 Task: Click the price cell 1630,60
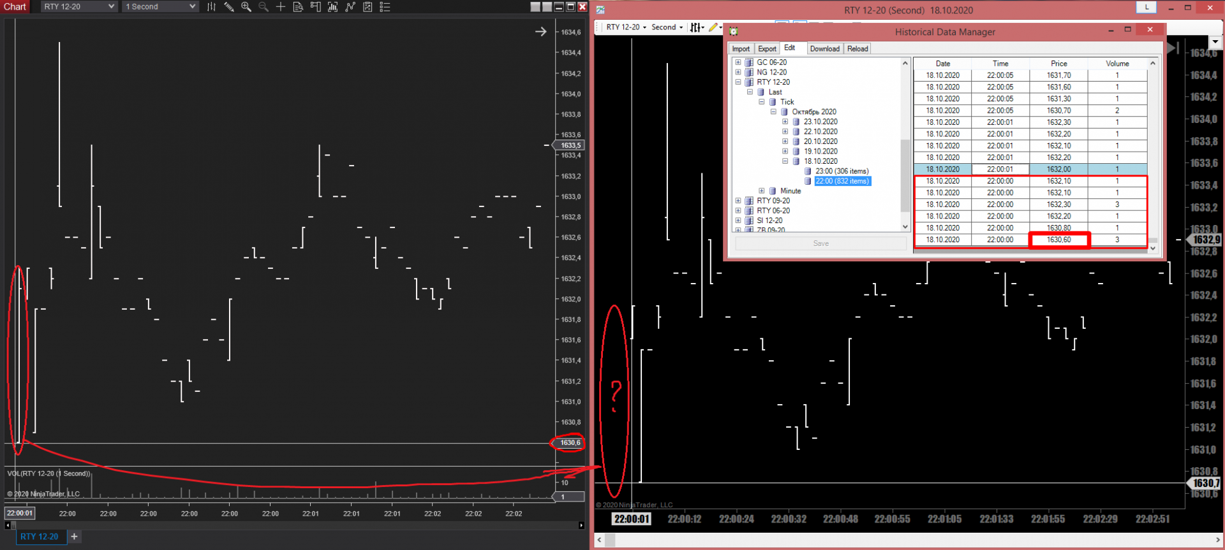1058,240
